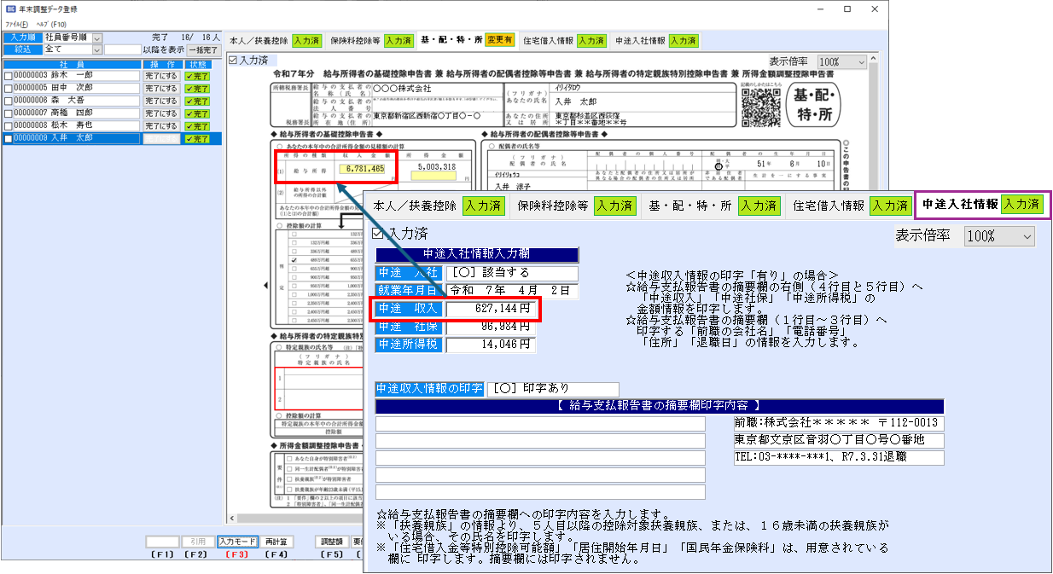Open the 入力順 sort order dropdown
The height and width of the screenshot is (574, 1053).
[96, 38]
